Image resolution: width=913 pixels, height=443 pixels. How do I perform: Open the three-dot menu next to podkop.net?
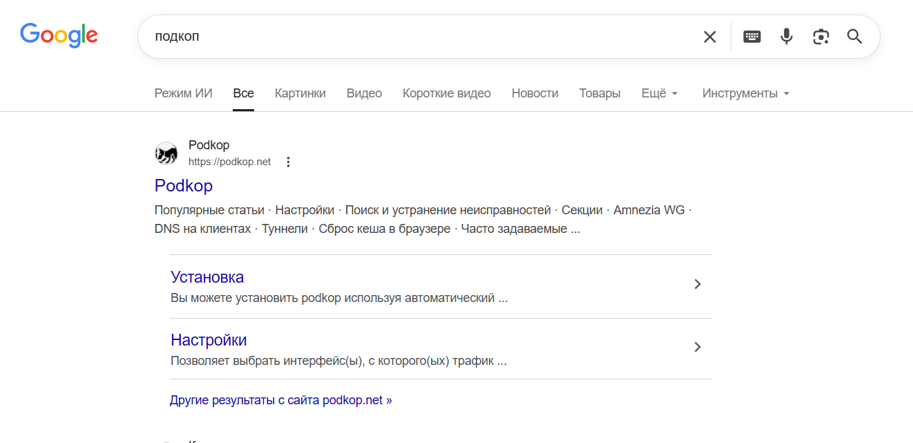(x=288, y=162)
